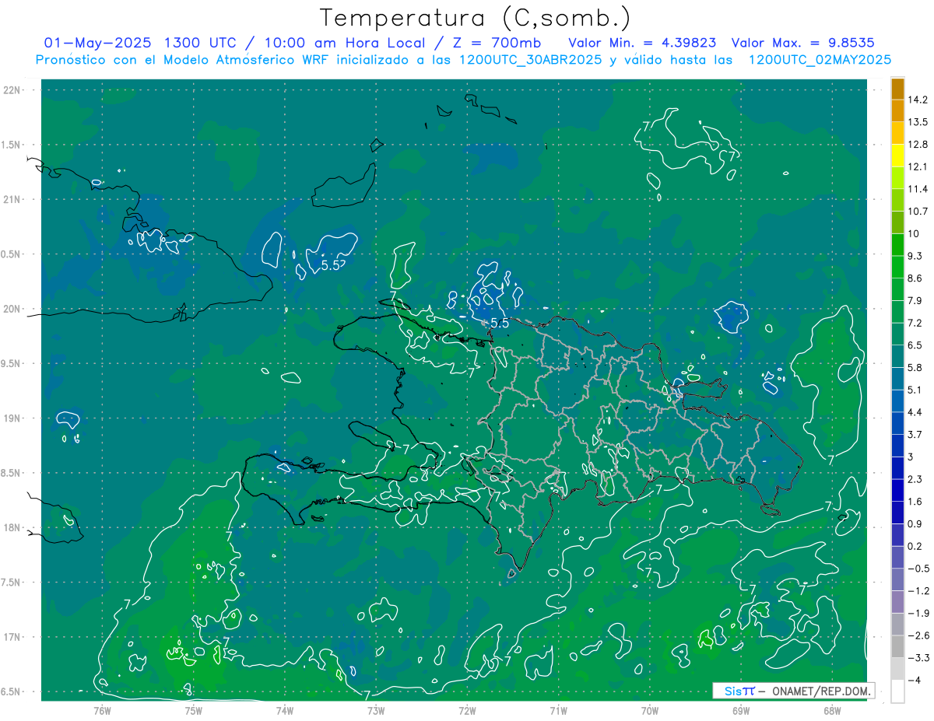Click the '71W' longitude label
This screenshot has height=721, width=934.
pyautogui.click(x=558, y=711)
